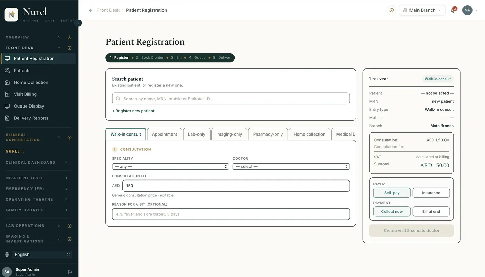
Task: Click the Patients people icon
Action: pos(7,70)
